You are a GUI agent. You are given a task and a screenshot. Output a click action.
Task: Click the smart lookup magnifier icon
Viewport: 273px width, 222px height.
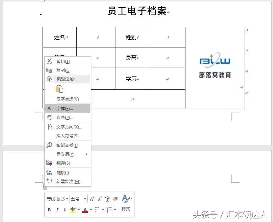coord(49,145)
